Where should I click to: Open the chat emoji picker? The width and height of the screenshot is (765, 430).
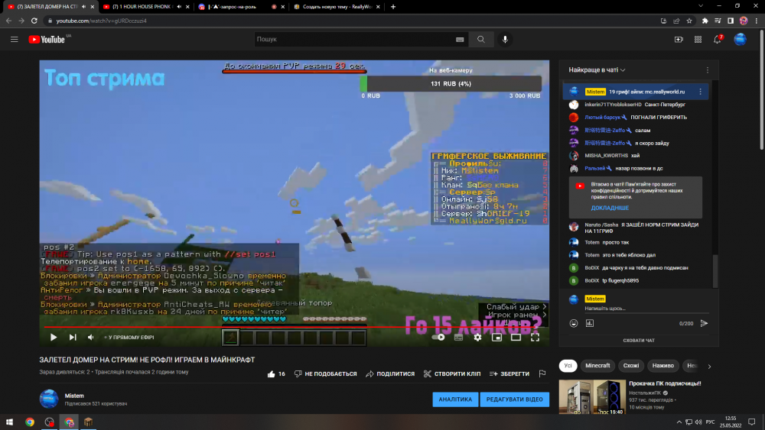click(x=574, y=323)
